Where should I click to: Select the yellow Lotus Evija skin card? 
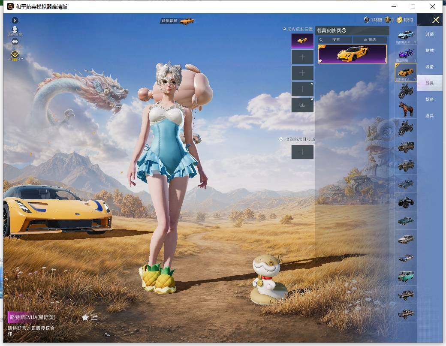pos(352,54)
